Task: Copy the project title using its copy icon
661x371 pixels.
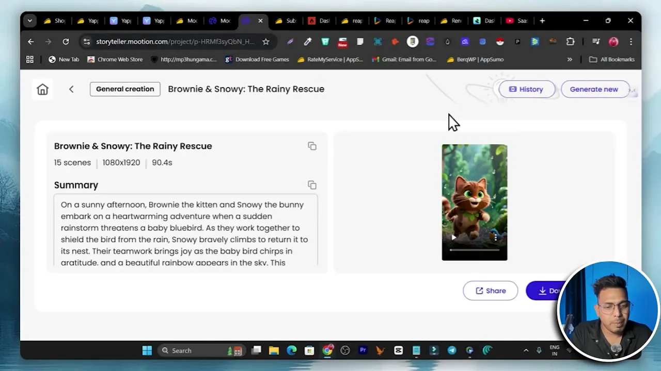Action: (312, 146)
